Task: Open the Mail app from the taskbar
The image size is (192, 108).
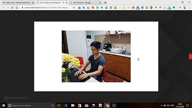Action: tap(86, 105)
